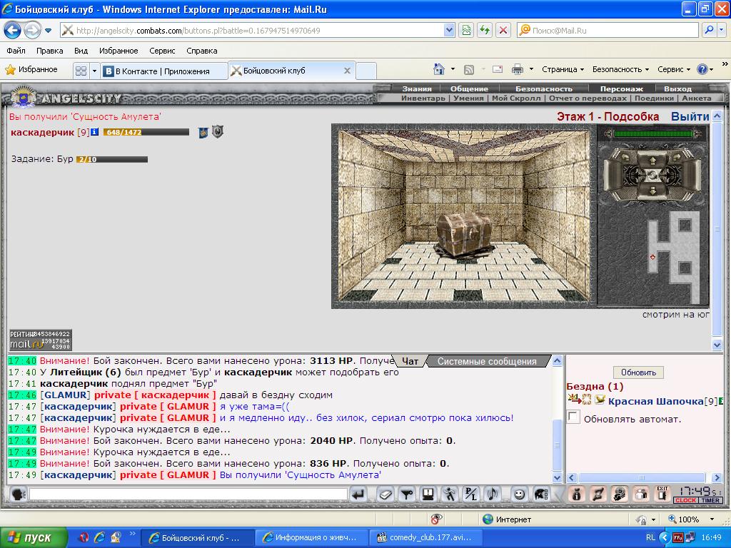Click the move forward arrow in navigation pad
Screen dimensions: 731x548
click(652, 161)
